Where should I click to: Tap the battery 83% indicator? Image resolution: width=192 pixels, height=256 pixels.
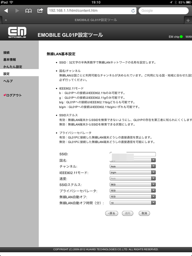click(185, 2)
